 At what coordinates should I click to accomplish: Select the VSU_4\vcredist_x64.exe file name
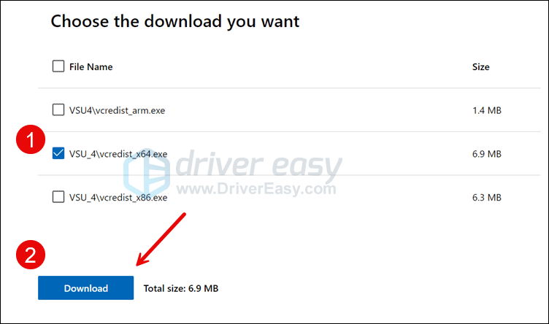point(118,154)
